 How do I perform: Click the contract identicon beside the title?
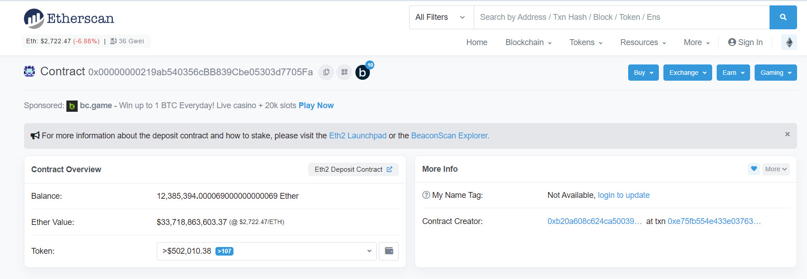pos(29,71)
